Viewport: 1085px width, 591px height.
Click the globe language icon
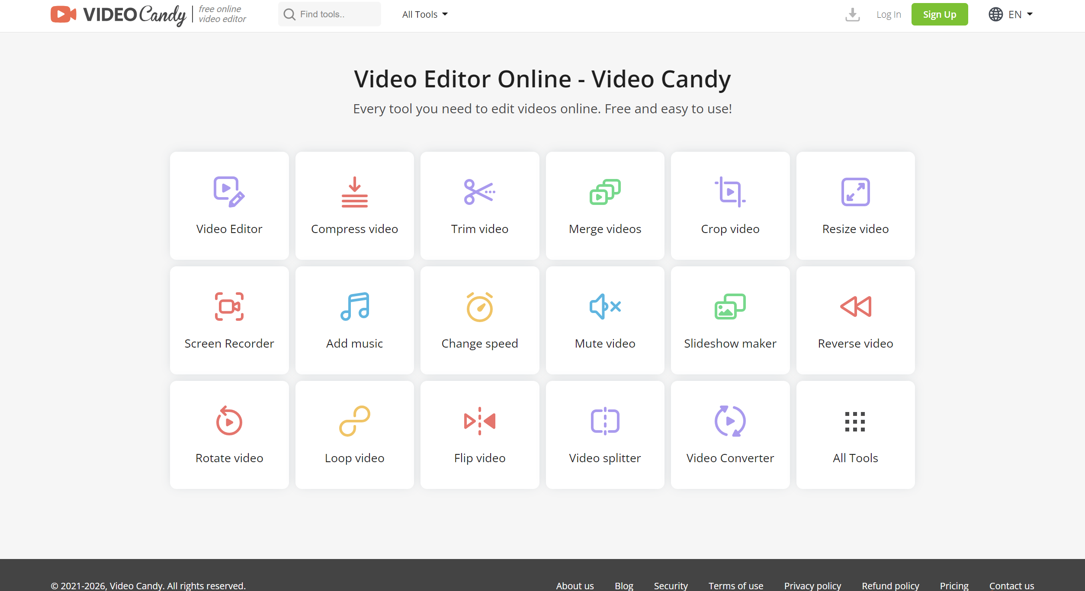[x=995, y=14]
